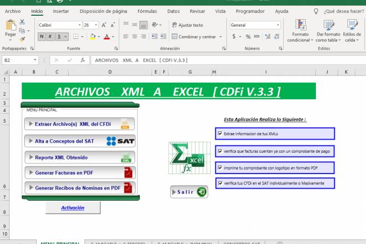
Task: Increase font size with large A icon
Action: 104,25
